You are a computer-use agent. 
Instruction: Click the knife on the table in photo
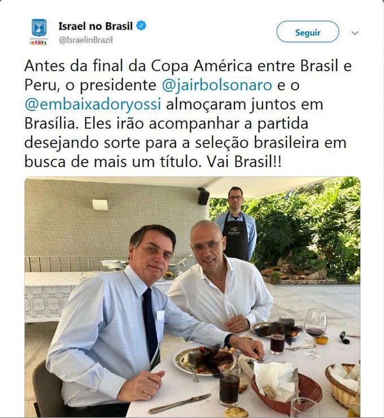[x=180, y=403]
